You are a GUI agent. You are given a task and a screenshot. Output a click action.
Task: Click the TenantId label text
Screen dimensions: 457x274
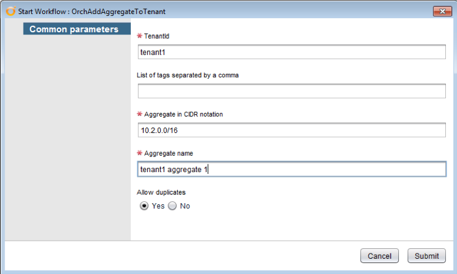click(157, 36)
